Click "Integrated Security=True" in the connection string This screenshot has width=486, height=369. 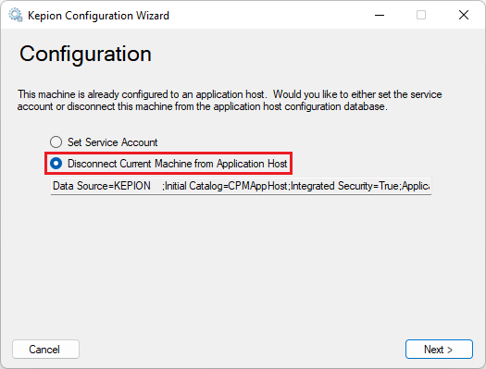344,186
